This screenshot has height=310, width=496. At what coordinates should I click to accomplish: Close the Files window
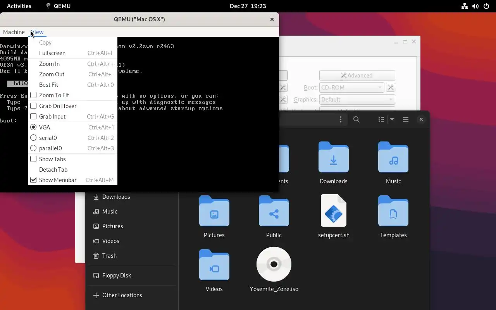coord(421,120)
